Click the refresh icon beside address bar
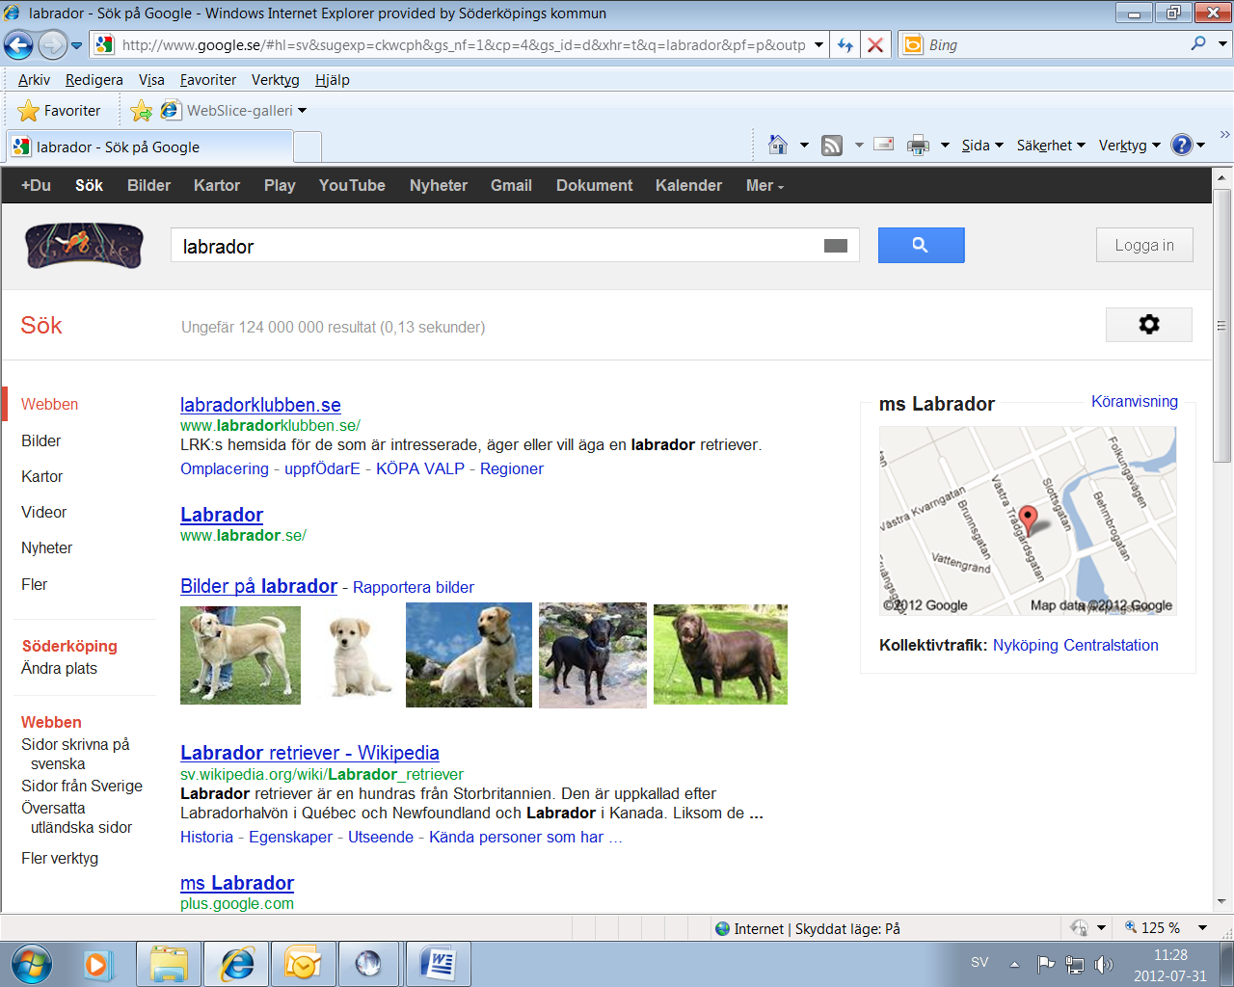 [845, 44]
